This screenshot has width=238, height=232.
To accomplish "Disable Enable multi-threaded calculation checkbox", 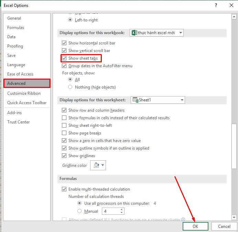I will pos(64,189).
